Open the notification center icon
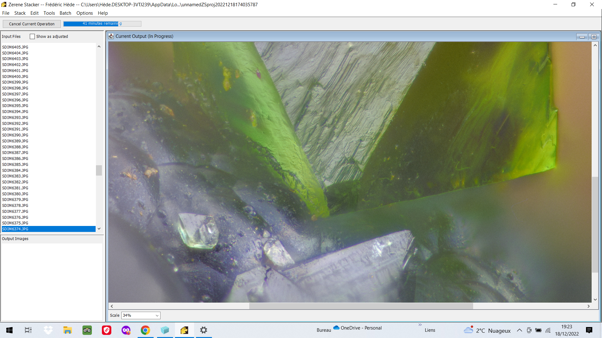This screenshot has height=338, width=602. [589, 330]
